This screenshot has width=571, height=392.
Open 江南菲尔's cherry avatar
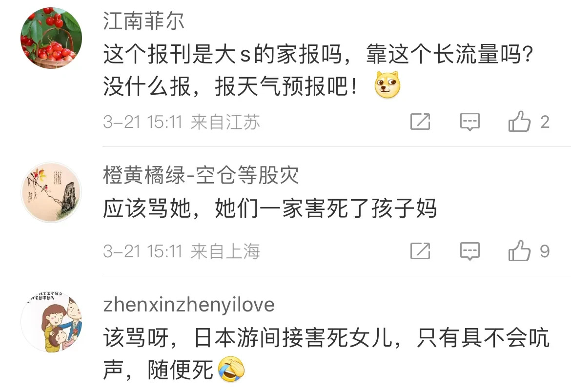[x=51, y=38]
